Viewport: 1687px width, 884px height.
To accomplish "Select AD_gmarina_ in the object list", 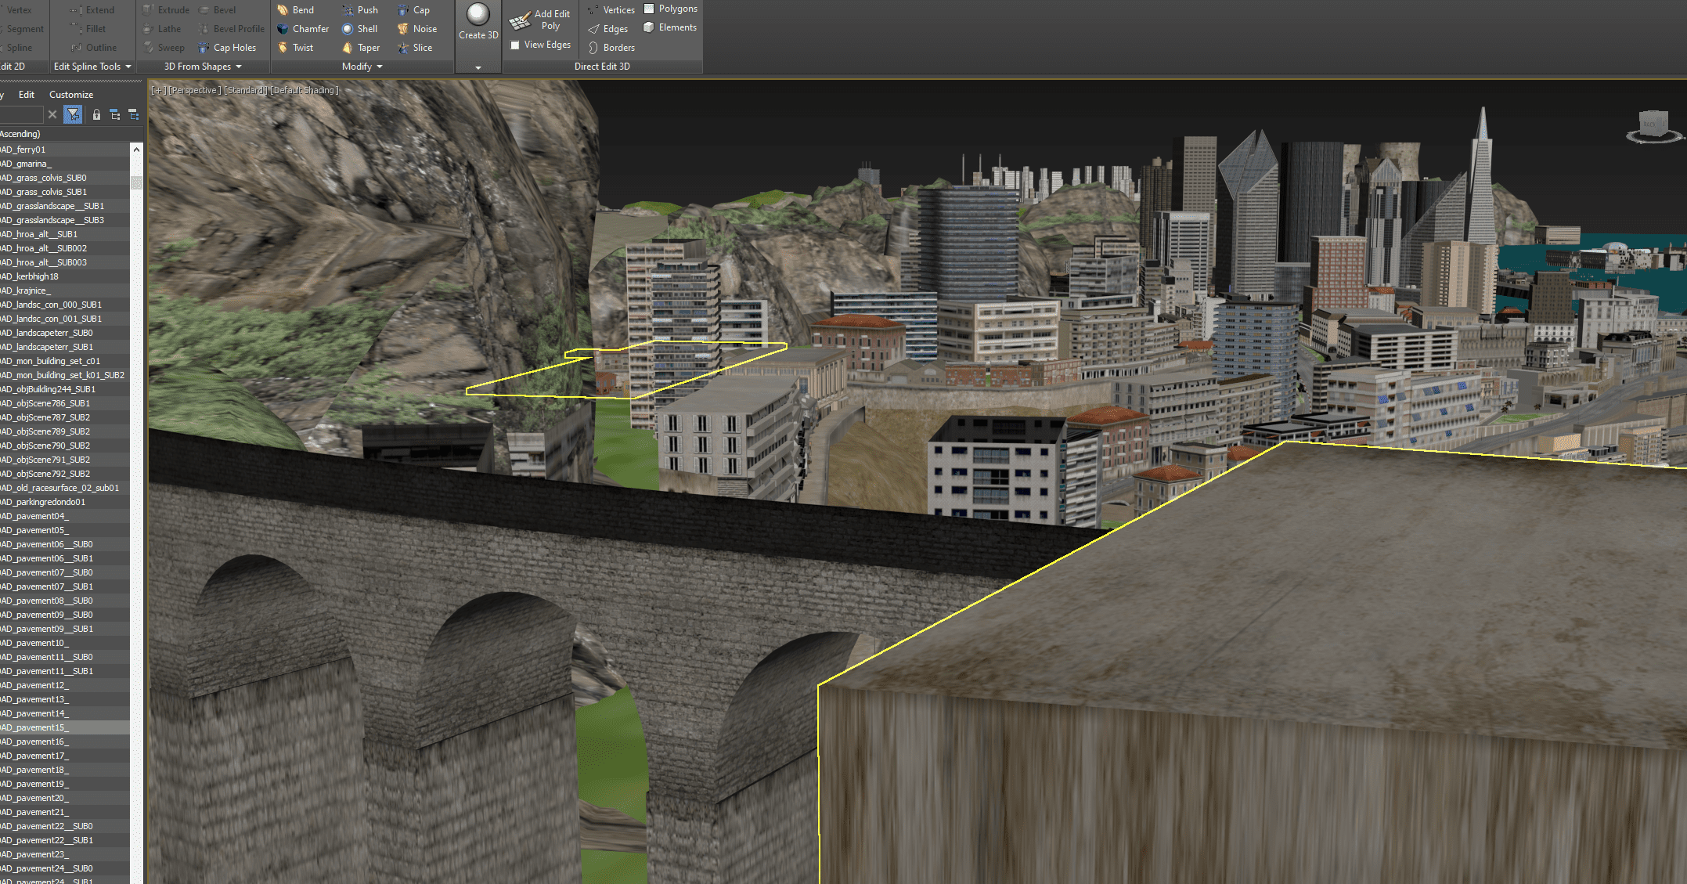I will pos(65,164).
